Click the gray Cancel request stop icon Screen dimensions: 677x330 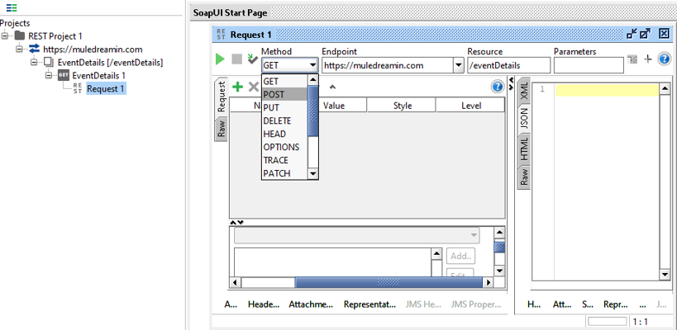point(236,59)
